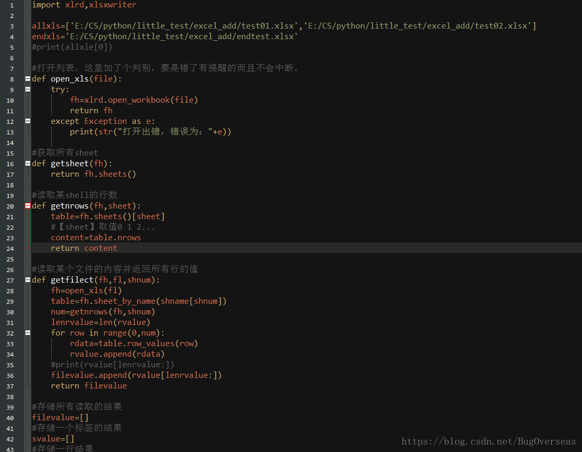Click the '#存储一个标签的结果' comment

pyautogui.click(x=77, y=428)
